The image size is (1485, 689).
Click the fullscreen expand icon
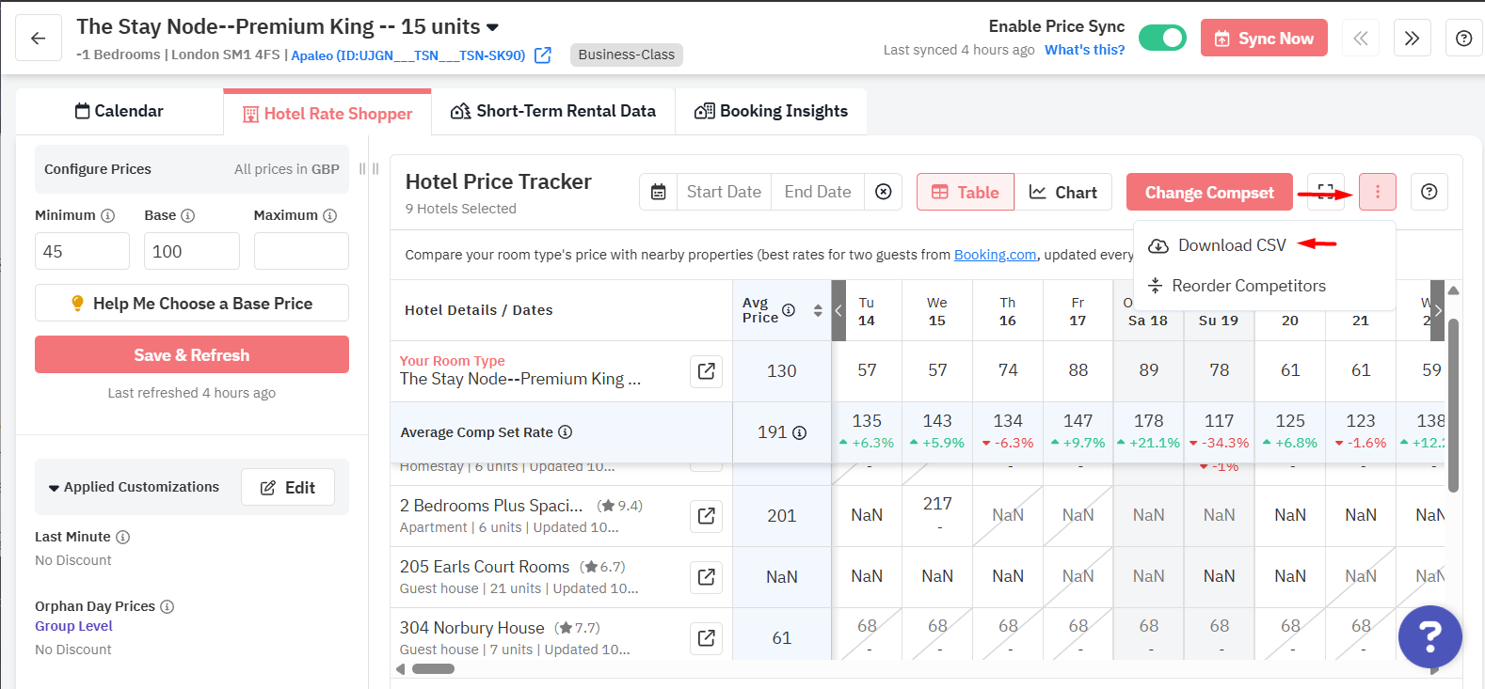(x=1325, y=192)
